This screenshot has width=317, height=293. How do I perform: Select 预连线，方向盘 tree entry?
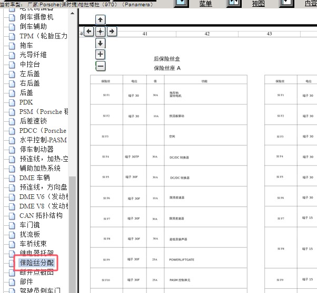click(44, 187)
